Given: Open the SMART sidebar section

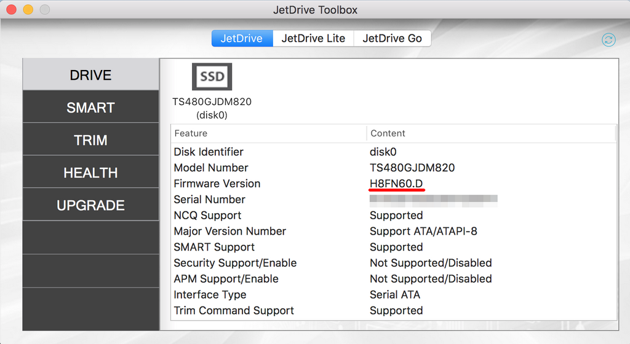Looking at the screenshot, I should [x=91, y=107].
